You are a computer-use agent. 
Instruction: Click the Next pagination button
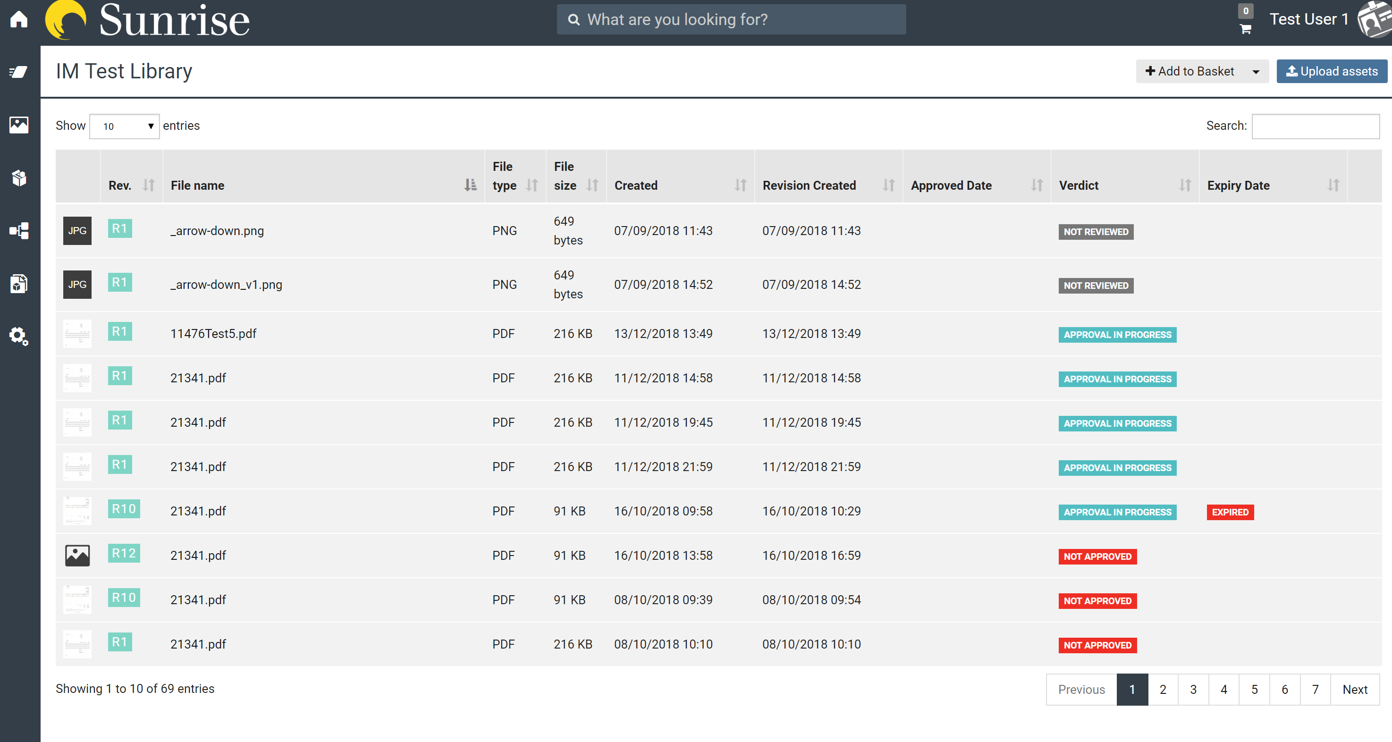(1355, 689)
